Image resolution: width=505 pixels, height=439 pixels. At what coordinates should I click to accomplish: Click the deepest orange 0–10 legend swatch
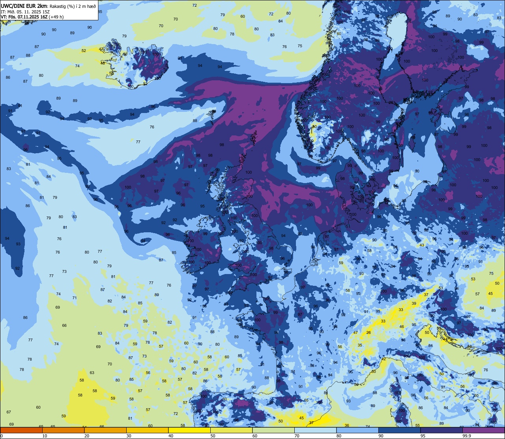pos(21,430)
